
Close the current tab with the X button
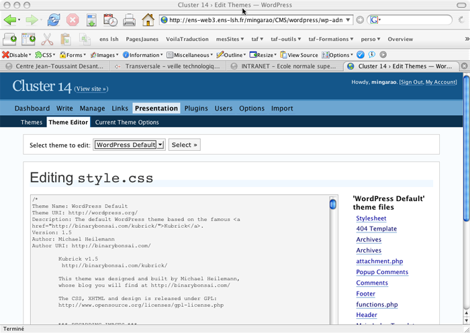coord(464,66)
